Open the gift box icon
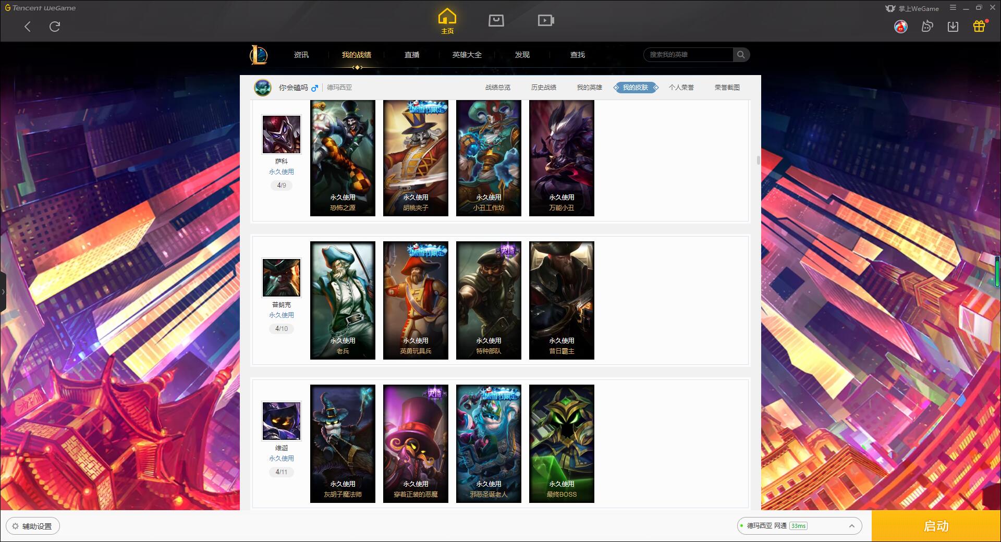This screenshot has width=1001, height=542. (x=979, y=26)
